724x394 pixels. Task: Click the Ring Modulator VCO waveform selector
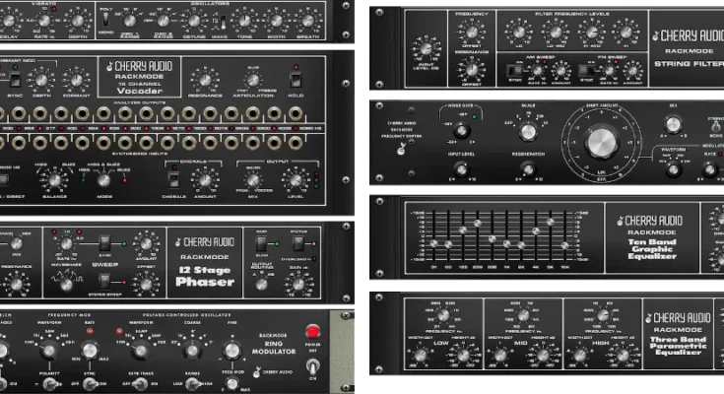click(139, 350)
